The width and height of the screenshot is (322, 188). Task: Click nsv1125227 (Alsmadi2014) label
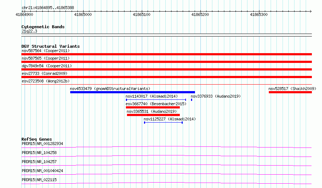[x=170, y=119]
